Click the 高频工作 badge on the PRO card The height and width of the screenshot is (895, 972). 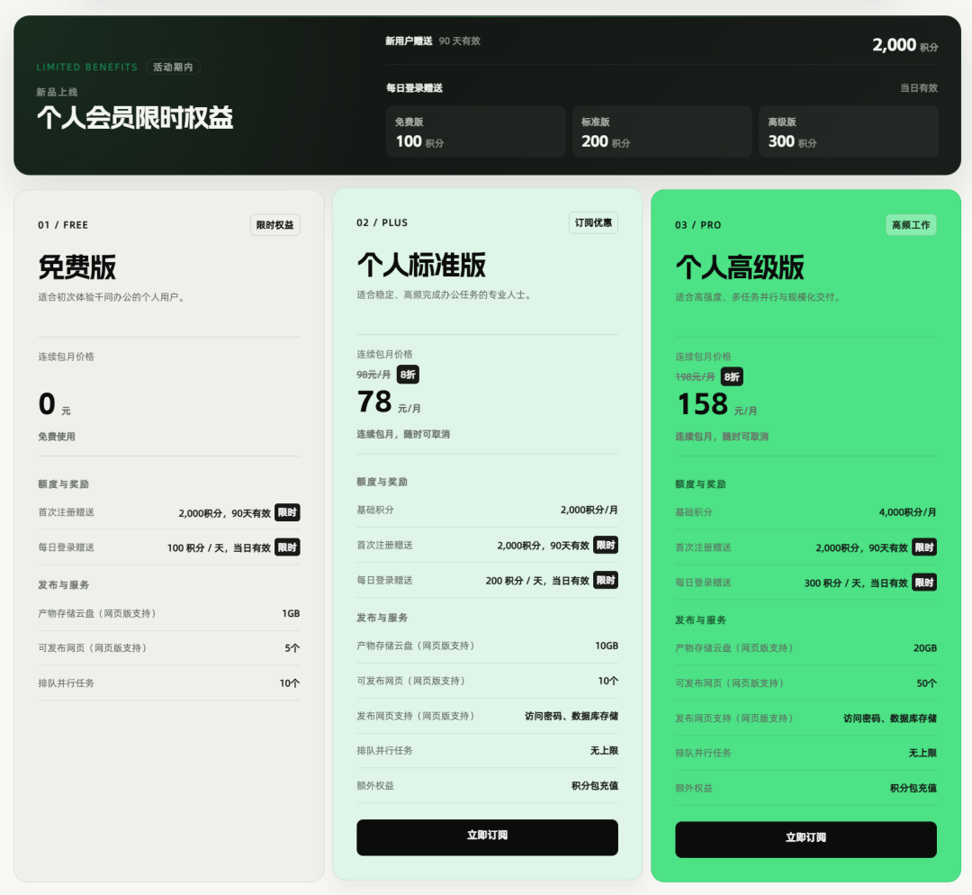coord(911,225)
